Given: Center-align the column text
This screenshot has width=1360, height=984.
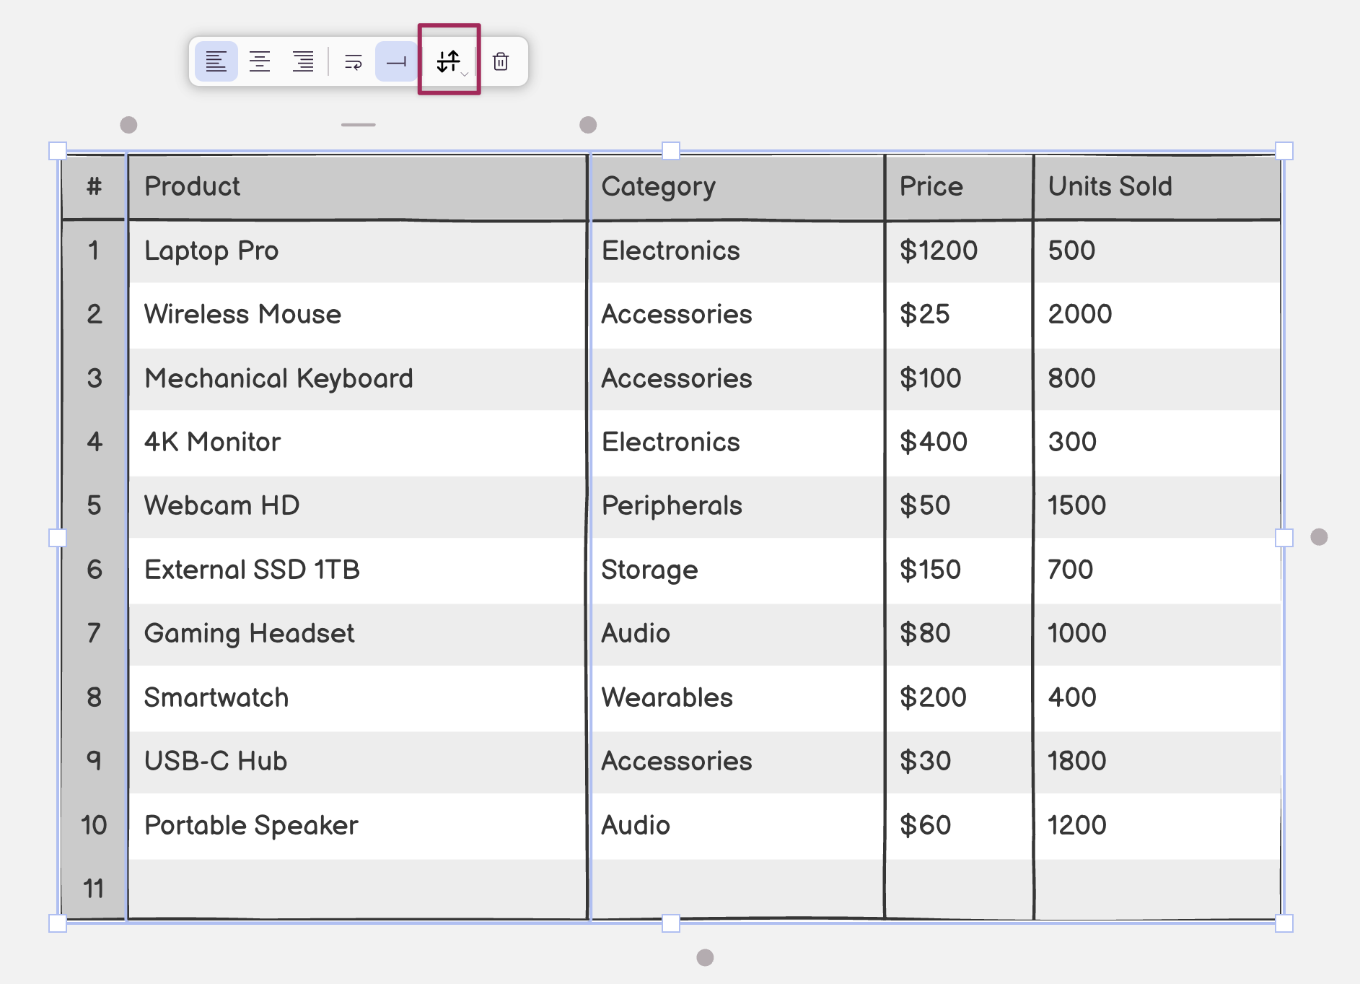Looking at the screenshot, I should click(260, 62).
